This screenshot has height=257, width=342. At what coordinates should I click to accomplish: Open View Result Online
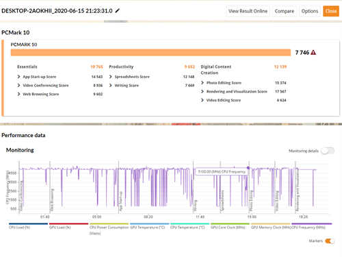coord(248,11)
